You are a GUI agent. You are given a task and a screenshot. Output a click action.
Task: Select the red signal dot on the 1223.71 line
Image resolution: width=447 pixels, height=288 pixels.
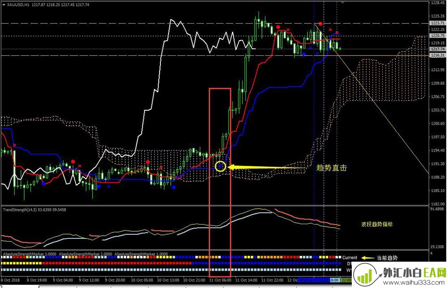320,24
